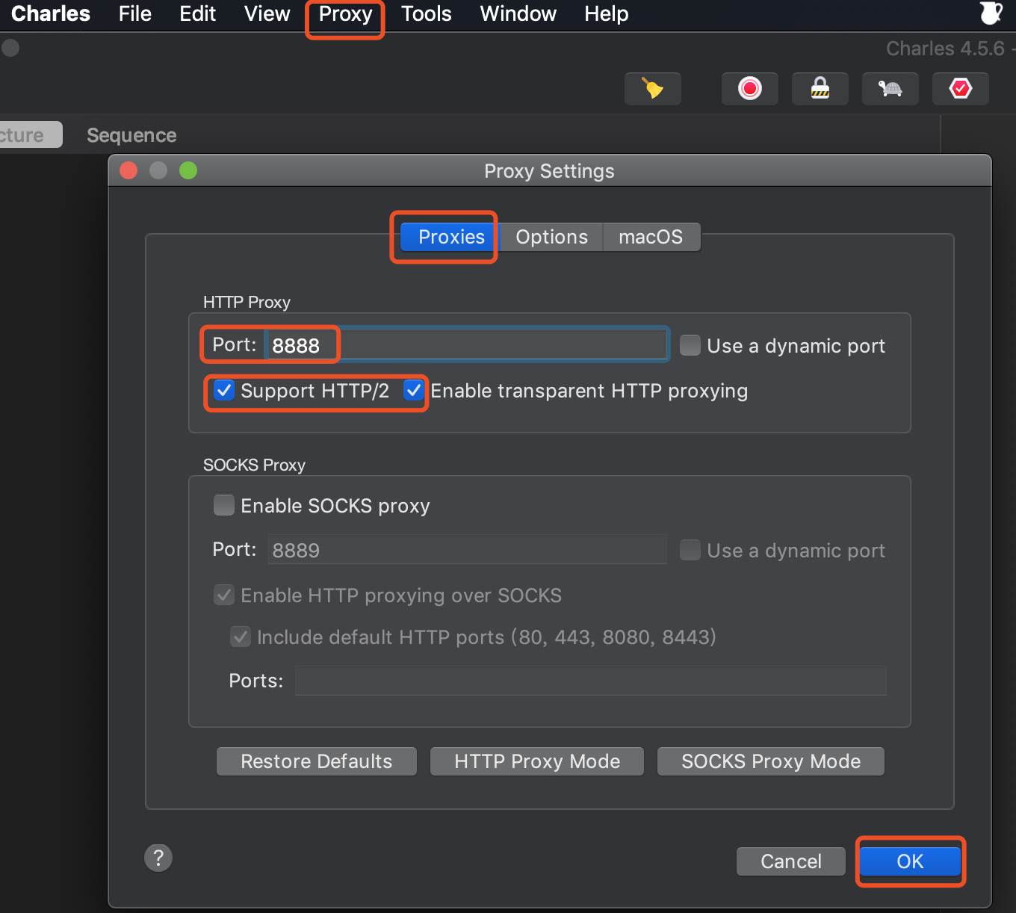Viewport: 1016px width, 913px height.
Task: Click the broom Clear Session toolbar icon
Action: point(653,89)
